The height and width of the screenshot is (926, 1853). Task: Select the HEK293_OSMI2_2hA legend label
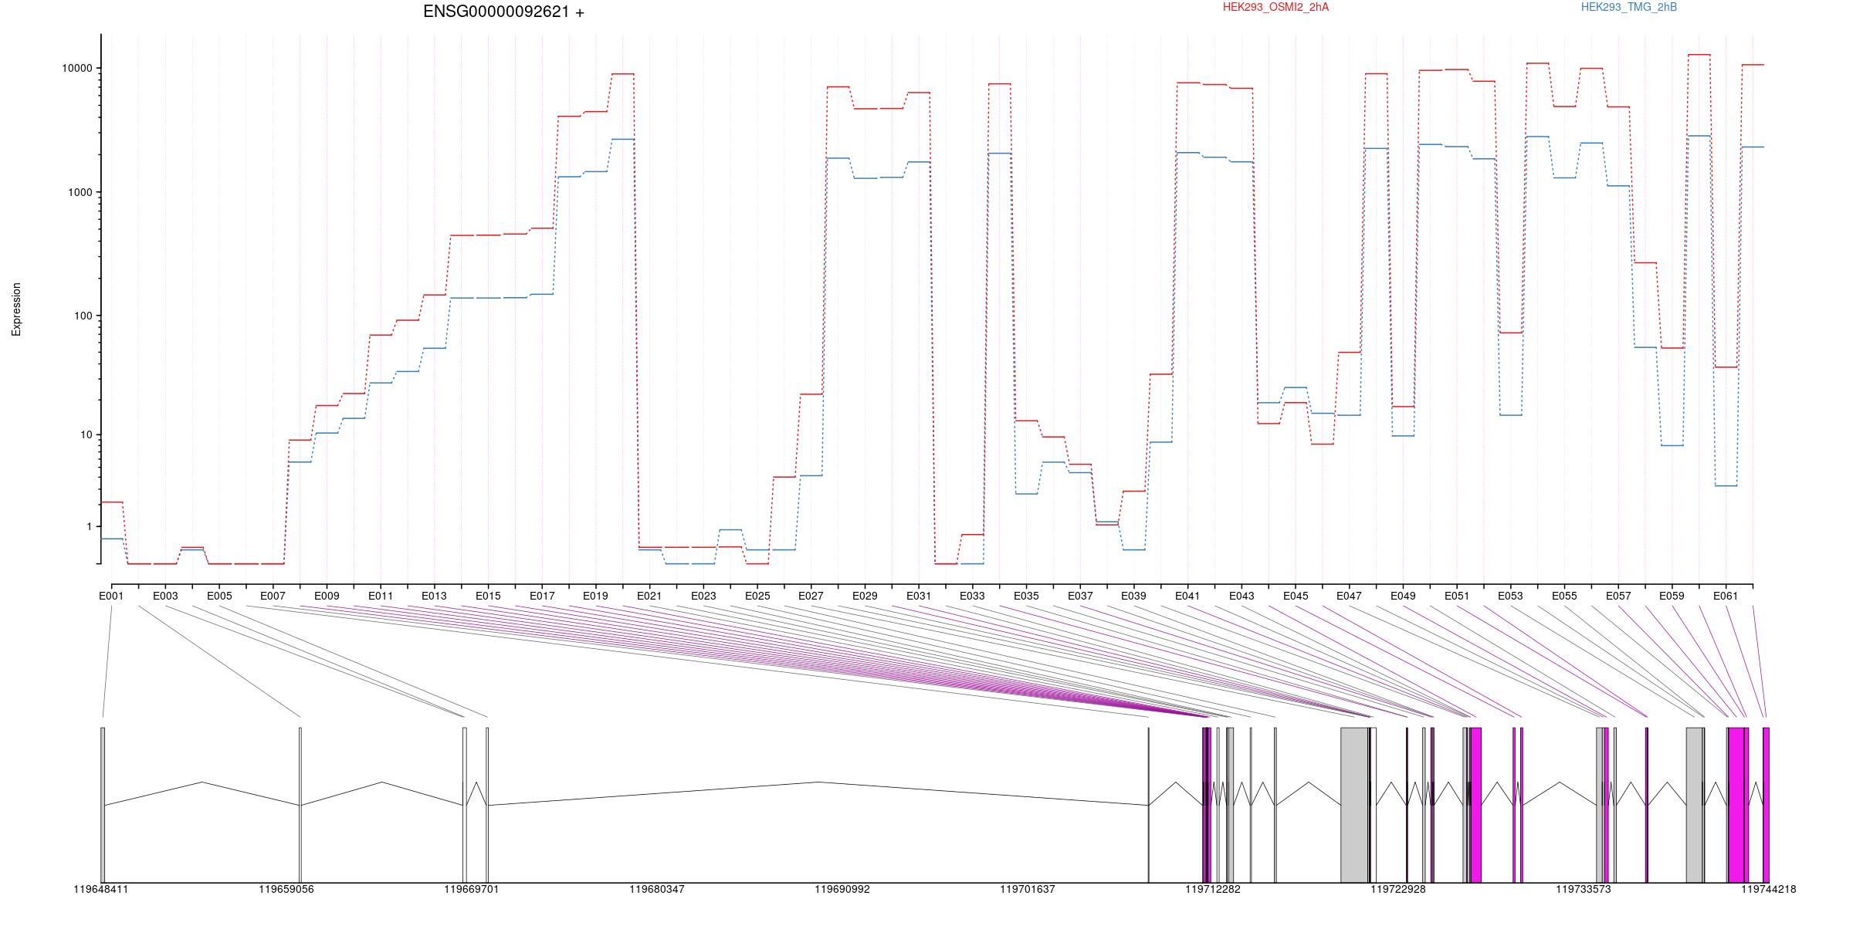[x=1275, y=8]
